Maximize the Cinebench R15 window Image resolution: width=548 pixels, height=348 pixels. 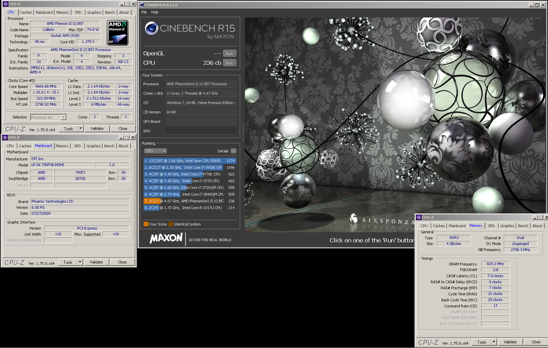[x=537, y=5]
